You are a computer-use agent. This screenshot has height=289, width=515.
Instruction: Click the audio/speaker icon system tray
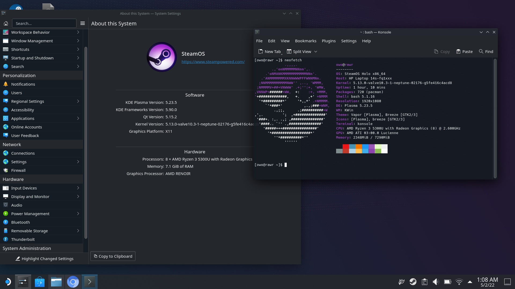click(x=436, y=282)
